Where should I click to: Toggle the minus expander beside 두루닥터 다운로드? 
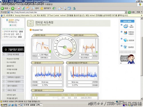(4, 77)
